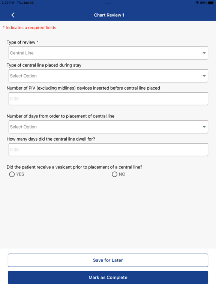Tap the Chart Review 1 header title
The image size is (216, 288).
109,15
